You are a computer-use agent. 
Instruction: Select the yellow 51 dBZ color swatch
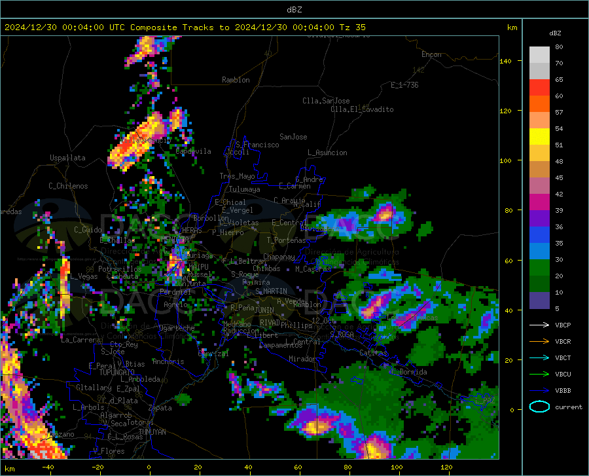pos(539,137)
